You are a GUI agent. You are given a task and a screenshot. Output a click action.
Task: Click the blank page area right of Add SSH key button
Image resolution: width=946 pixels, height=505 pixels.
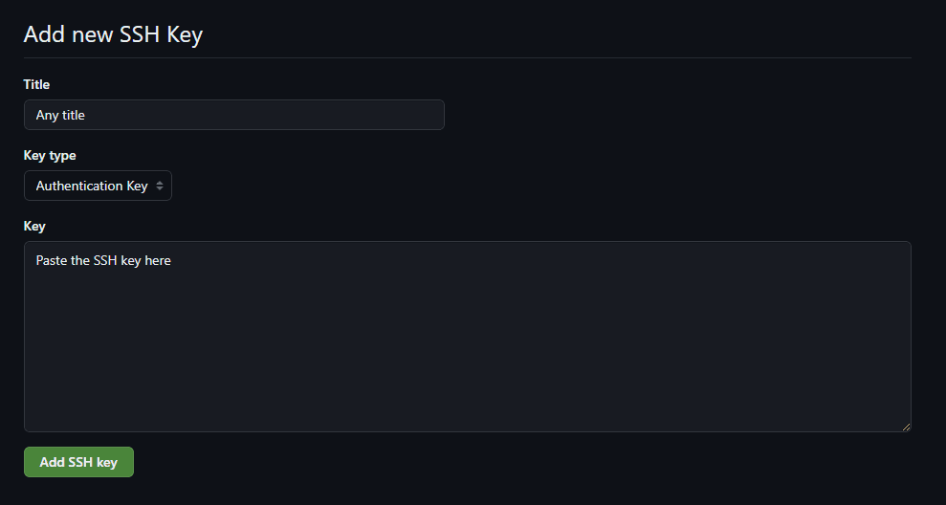478,462
